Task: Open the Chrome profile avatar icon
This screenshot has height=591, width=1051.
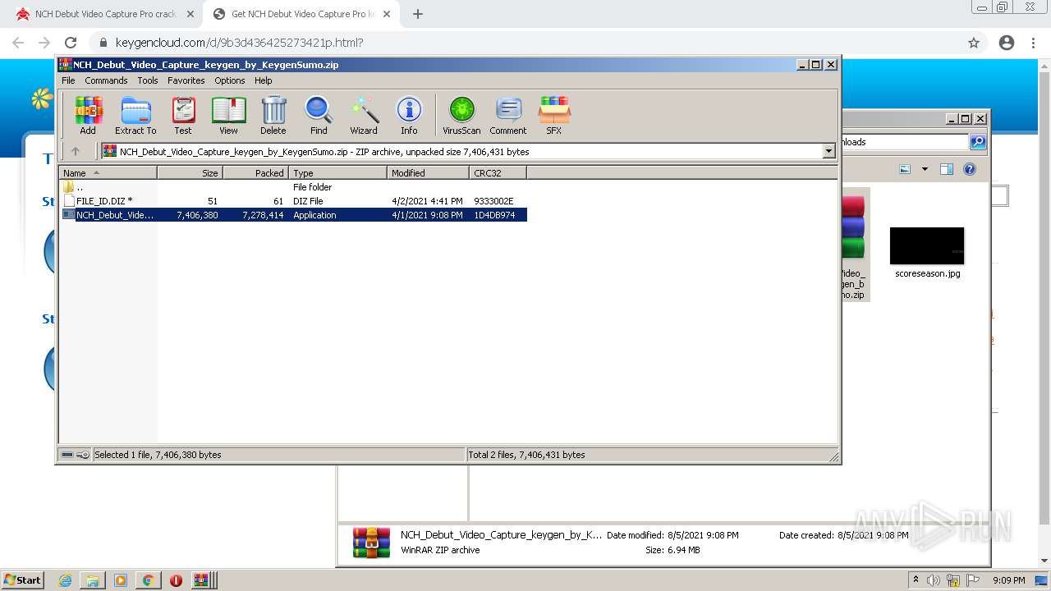Action: pyautogui.click(x=1006, y=43)
